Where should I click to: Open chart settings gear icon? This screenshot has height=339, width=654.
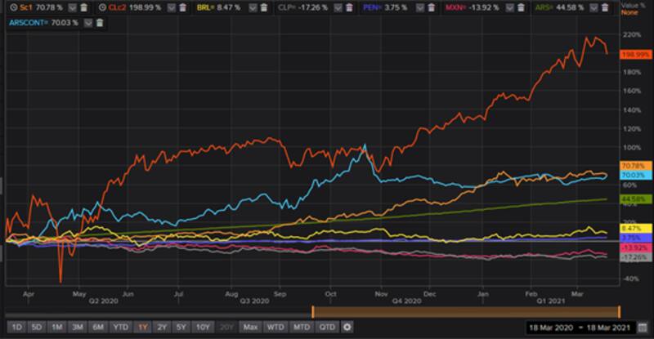click(x=347, y=328)
